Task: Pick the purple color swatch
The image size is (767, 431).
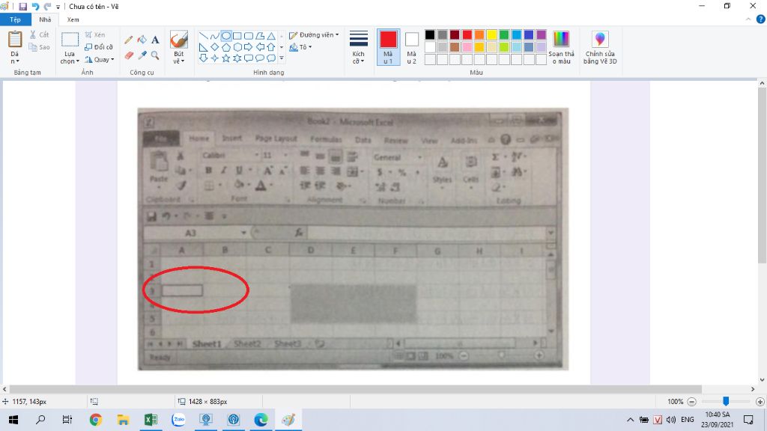Action: (x=541, y=34)
